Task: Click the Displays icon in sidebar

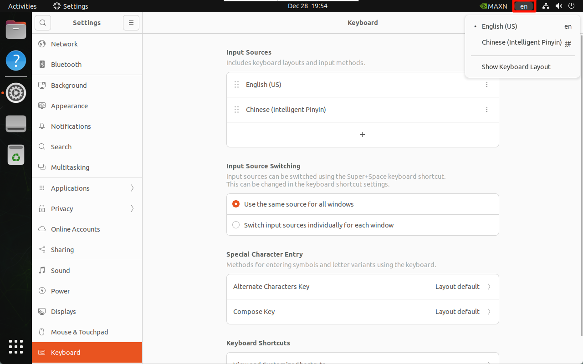Action: pos(42,311)
